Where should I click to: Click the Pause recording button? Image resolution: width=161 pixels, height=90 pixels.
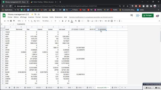(x=149, y=88)
